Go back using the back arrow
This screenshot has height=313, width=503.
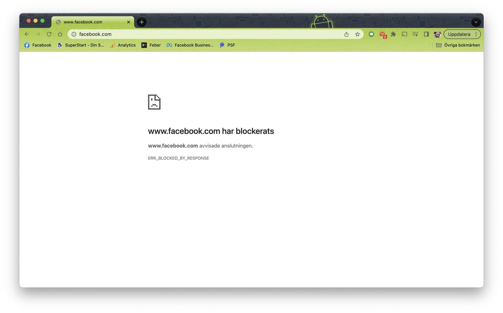coord(27,34)
